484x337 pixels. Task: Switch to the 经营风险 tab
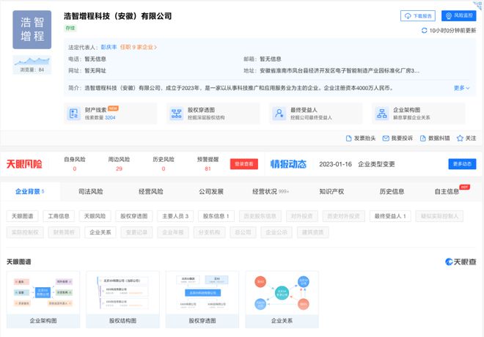[150, 191]
